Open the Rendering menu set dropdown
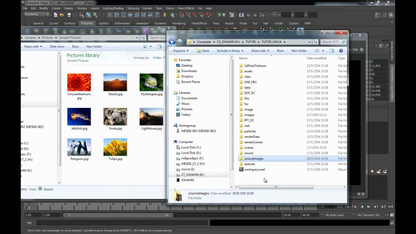Image resolution: width=416 pixels, height=234 pixels. (37, 14)
